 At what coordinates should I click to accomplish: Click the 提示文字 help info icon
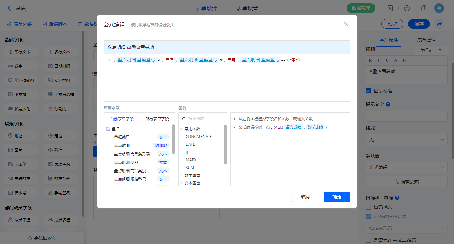[388, 104]
